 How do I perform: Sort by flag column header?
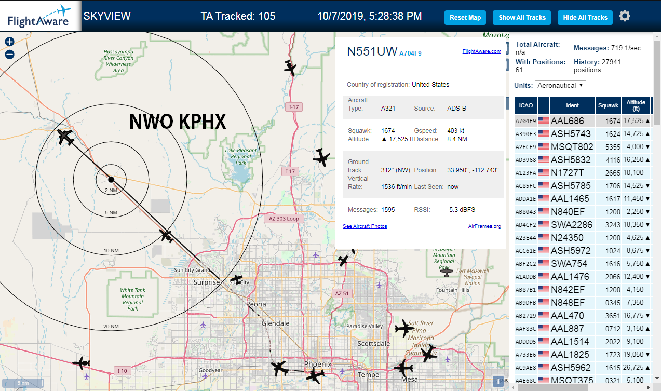click(544, 105)
